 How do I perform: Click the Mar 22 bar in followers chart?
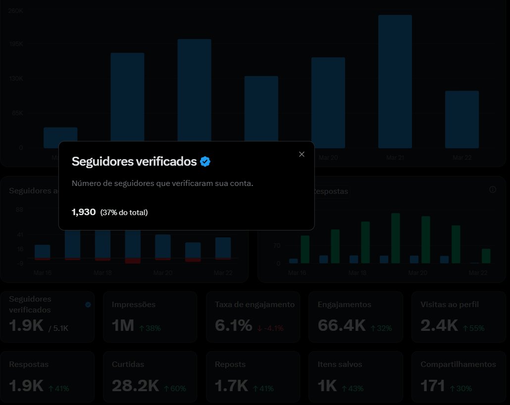tap(223, 248)
